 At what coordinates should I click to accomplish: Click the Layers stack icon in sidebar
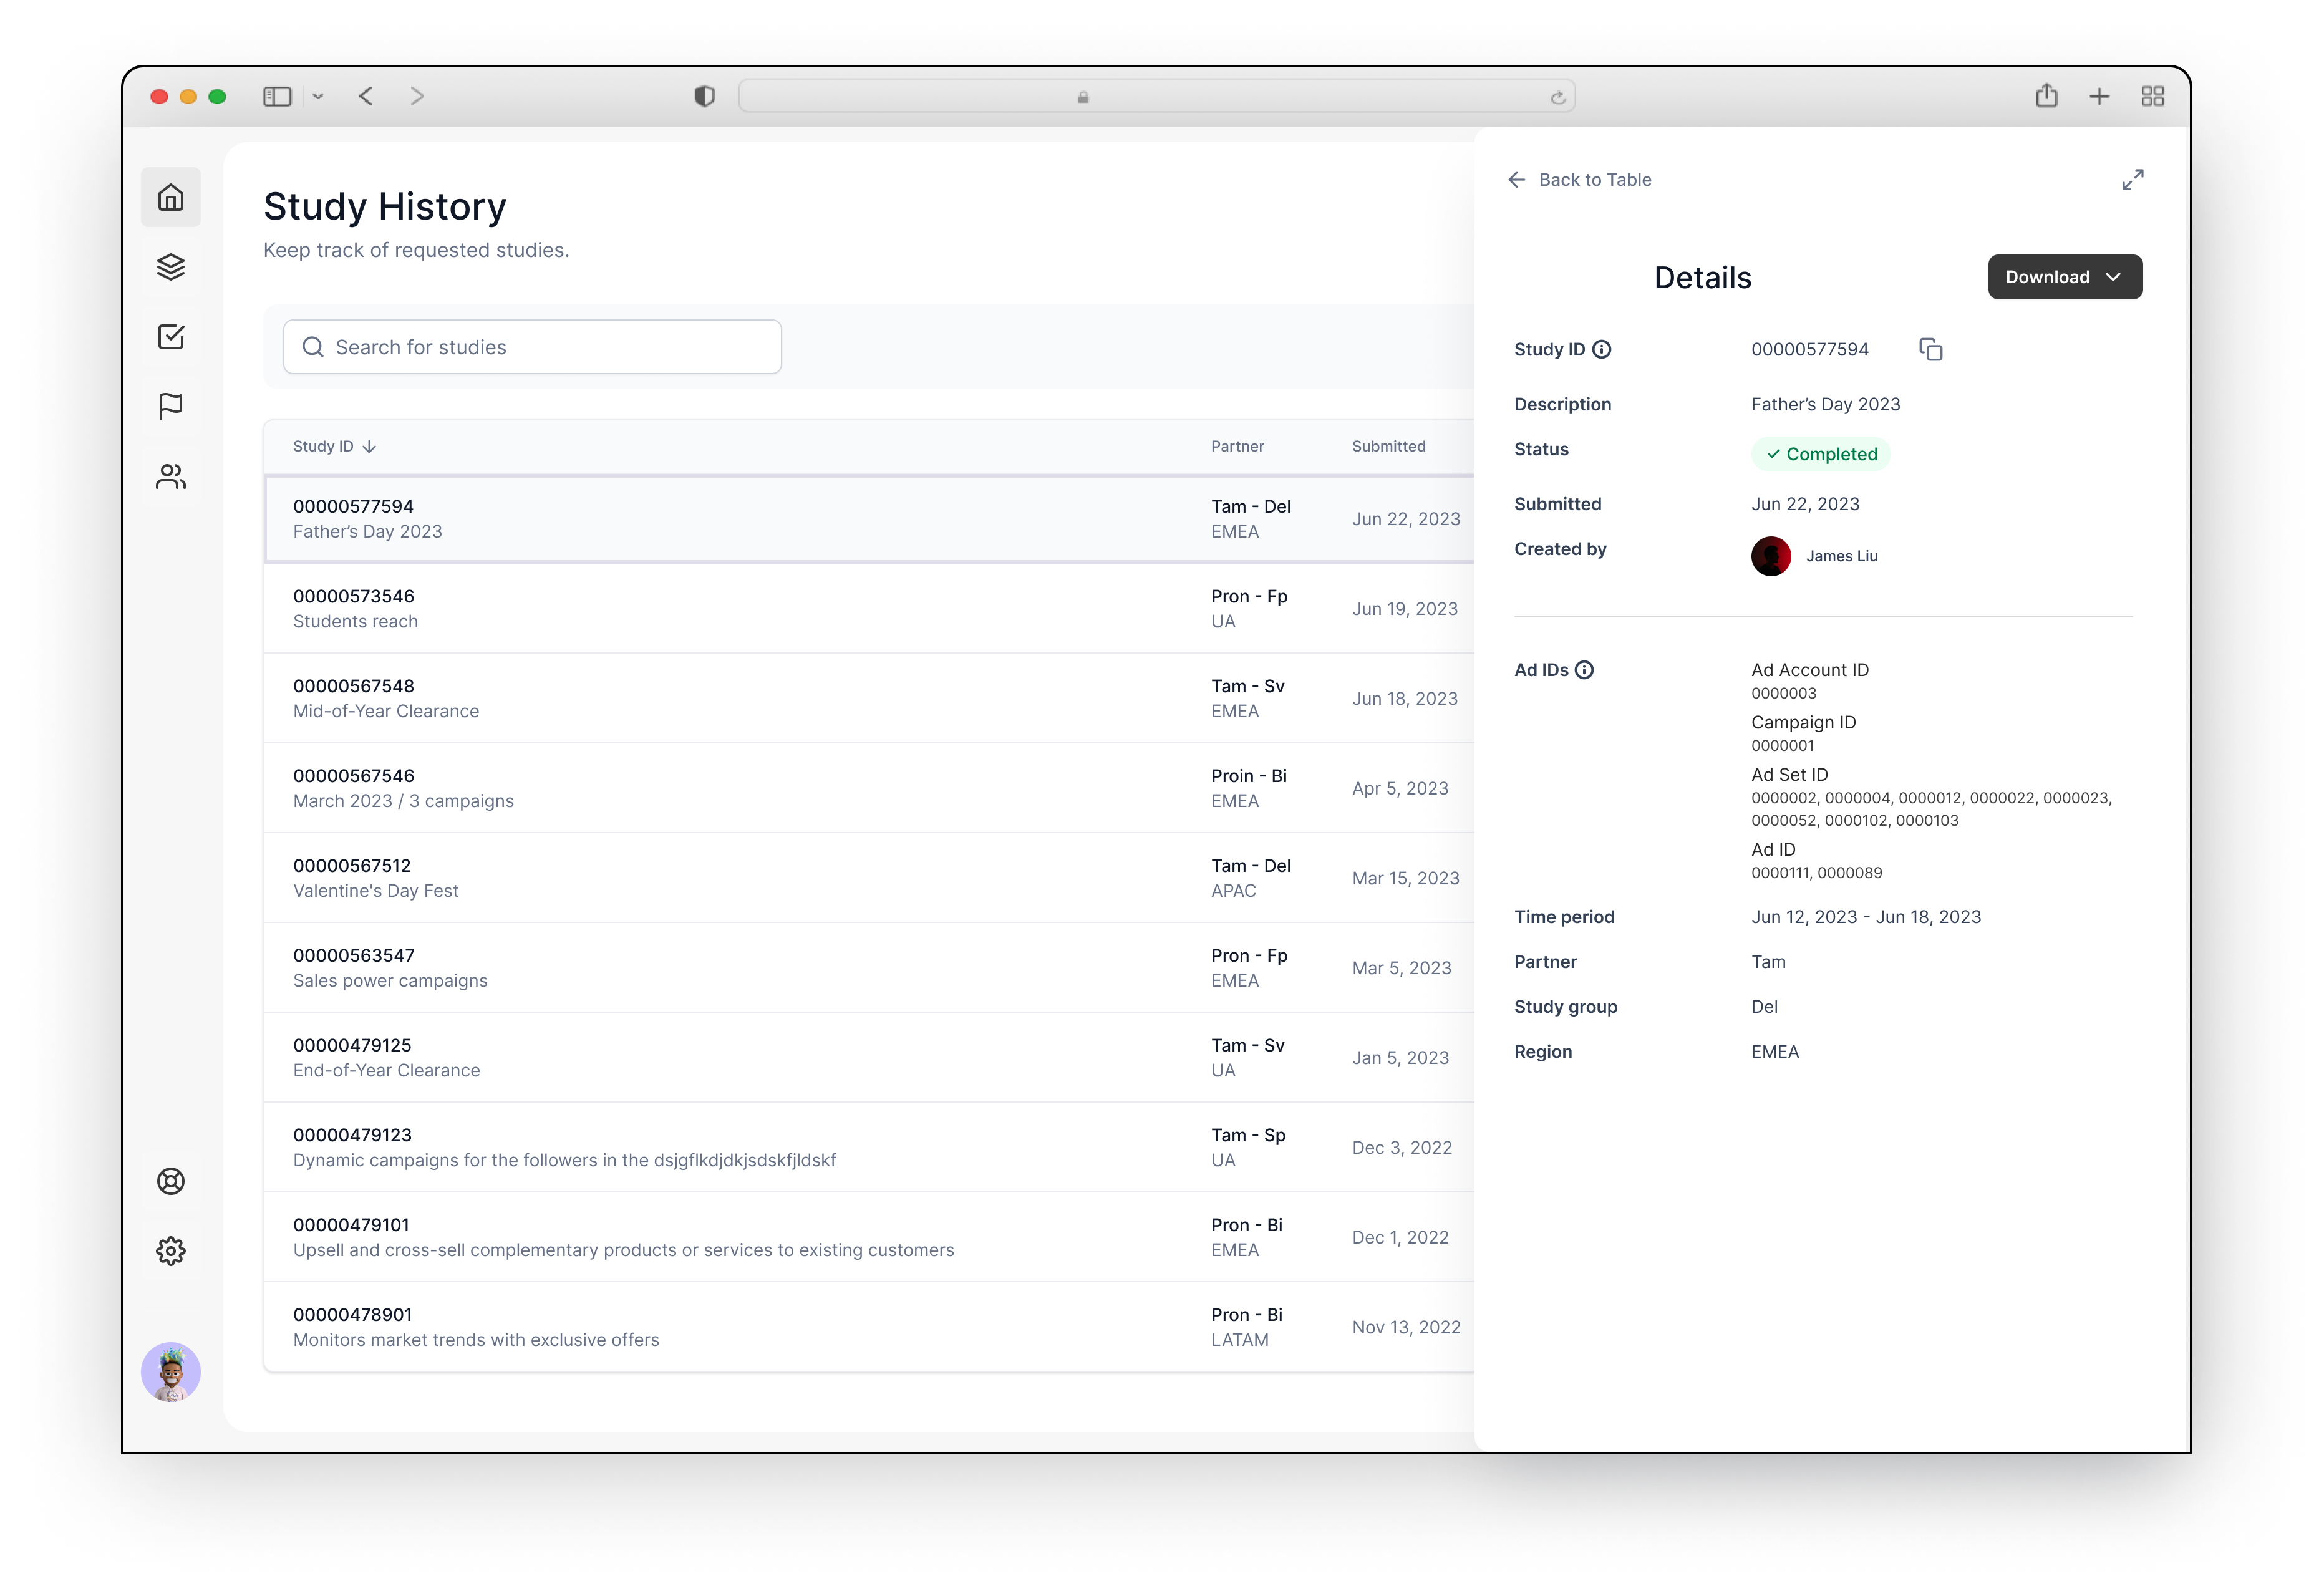coord(173,267)
